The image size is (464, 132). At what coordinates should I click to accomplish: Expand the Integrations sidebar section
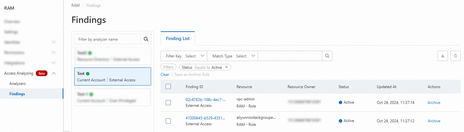pyautogui.click(x=54, y=63)
